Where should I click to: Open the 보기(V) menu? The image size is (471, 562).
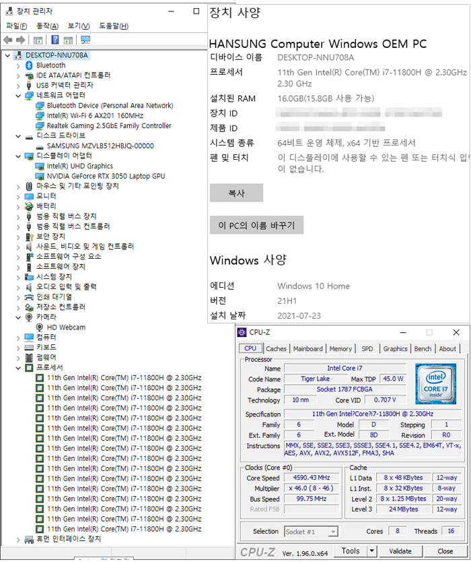(x=79, y=26)
